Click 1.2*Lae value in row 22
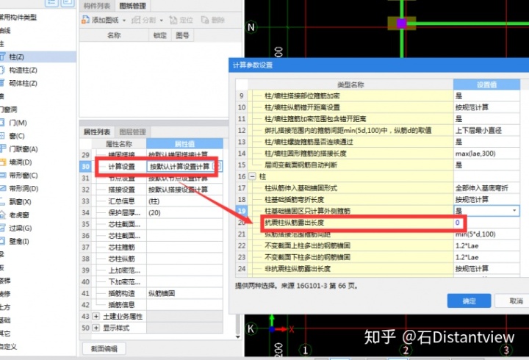Screen dimensions: 529x360 pos(486,245)
